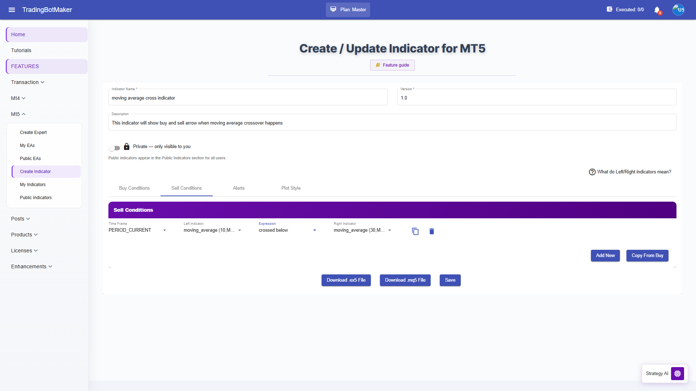Toggle the Private visibility switch

click(x=114, y=148)
